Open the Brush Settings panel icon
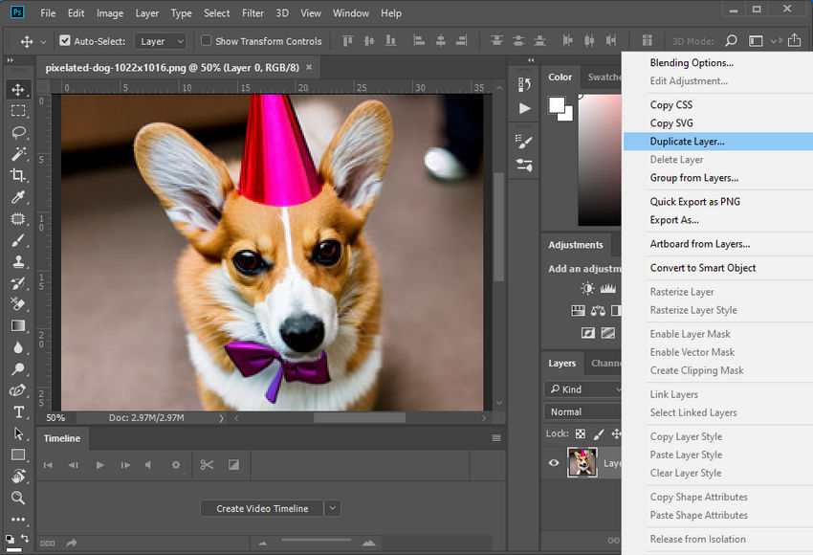 (524, 141)
